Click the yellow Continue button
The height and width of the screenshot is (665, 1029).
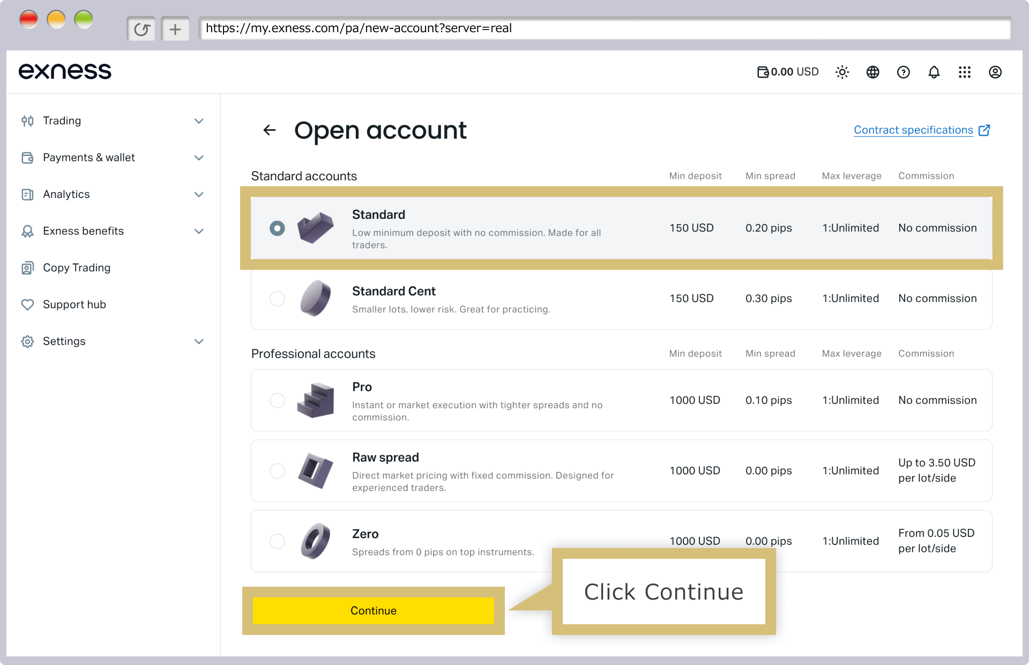click(373, 610)
